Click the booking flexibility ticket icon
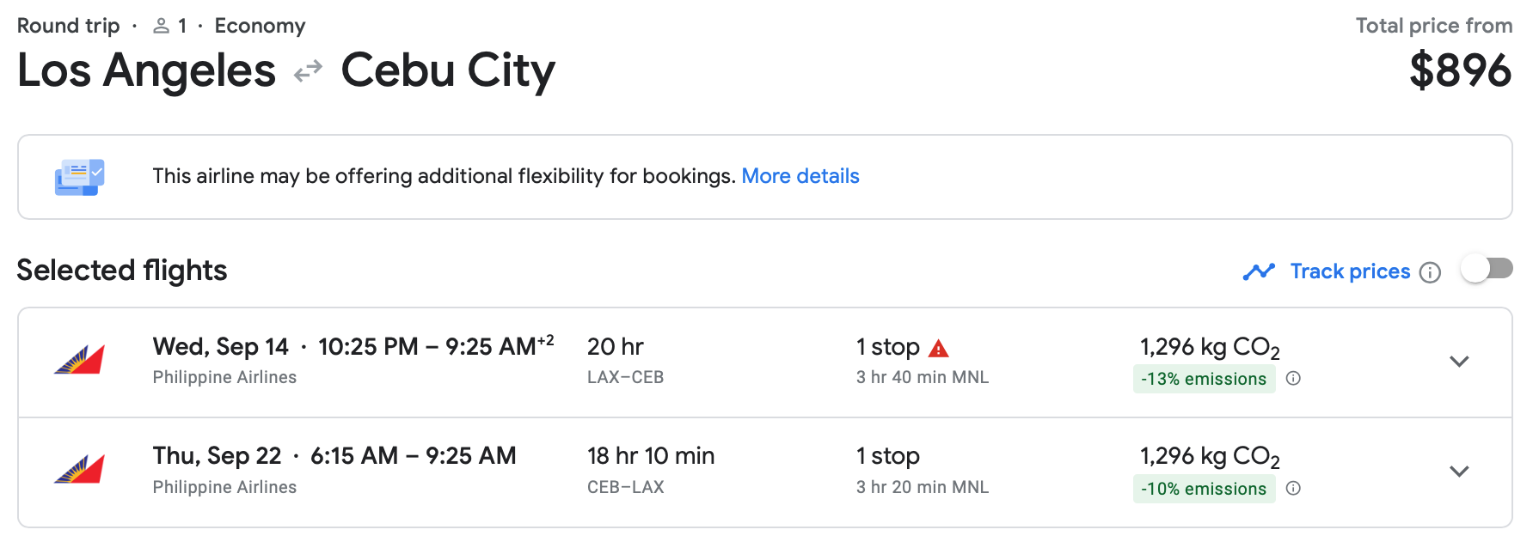The image size is (1539, 548). tap(79, 177)
